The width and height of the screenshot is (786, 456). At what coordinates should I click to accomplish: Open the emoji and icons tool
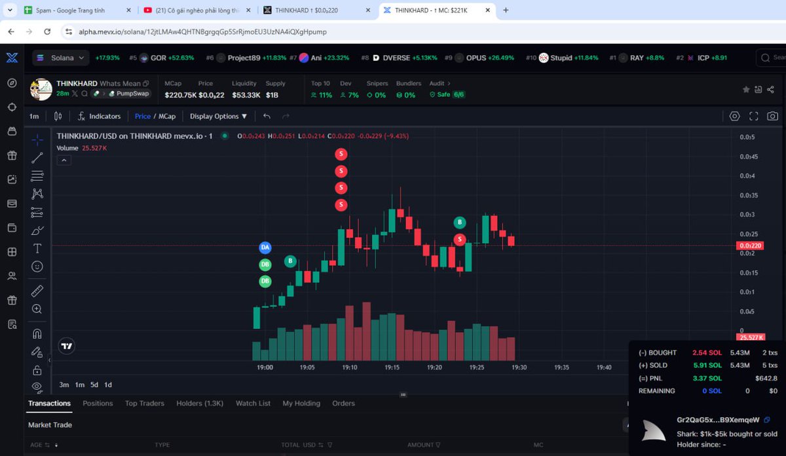pyautogui.click(x=37, y=267)
